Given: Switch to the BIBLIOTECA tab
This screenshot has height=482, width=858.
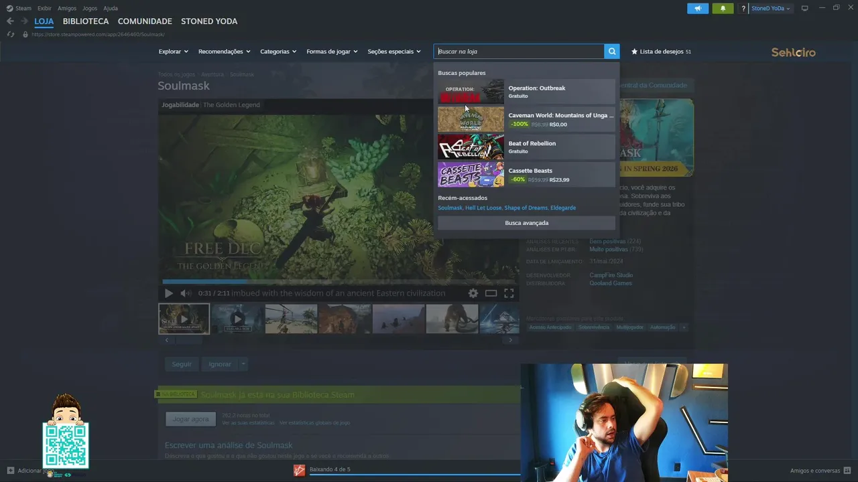Looking at the screenshot, I should pyautogui.click(x=86, y=21).
